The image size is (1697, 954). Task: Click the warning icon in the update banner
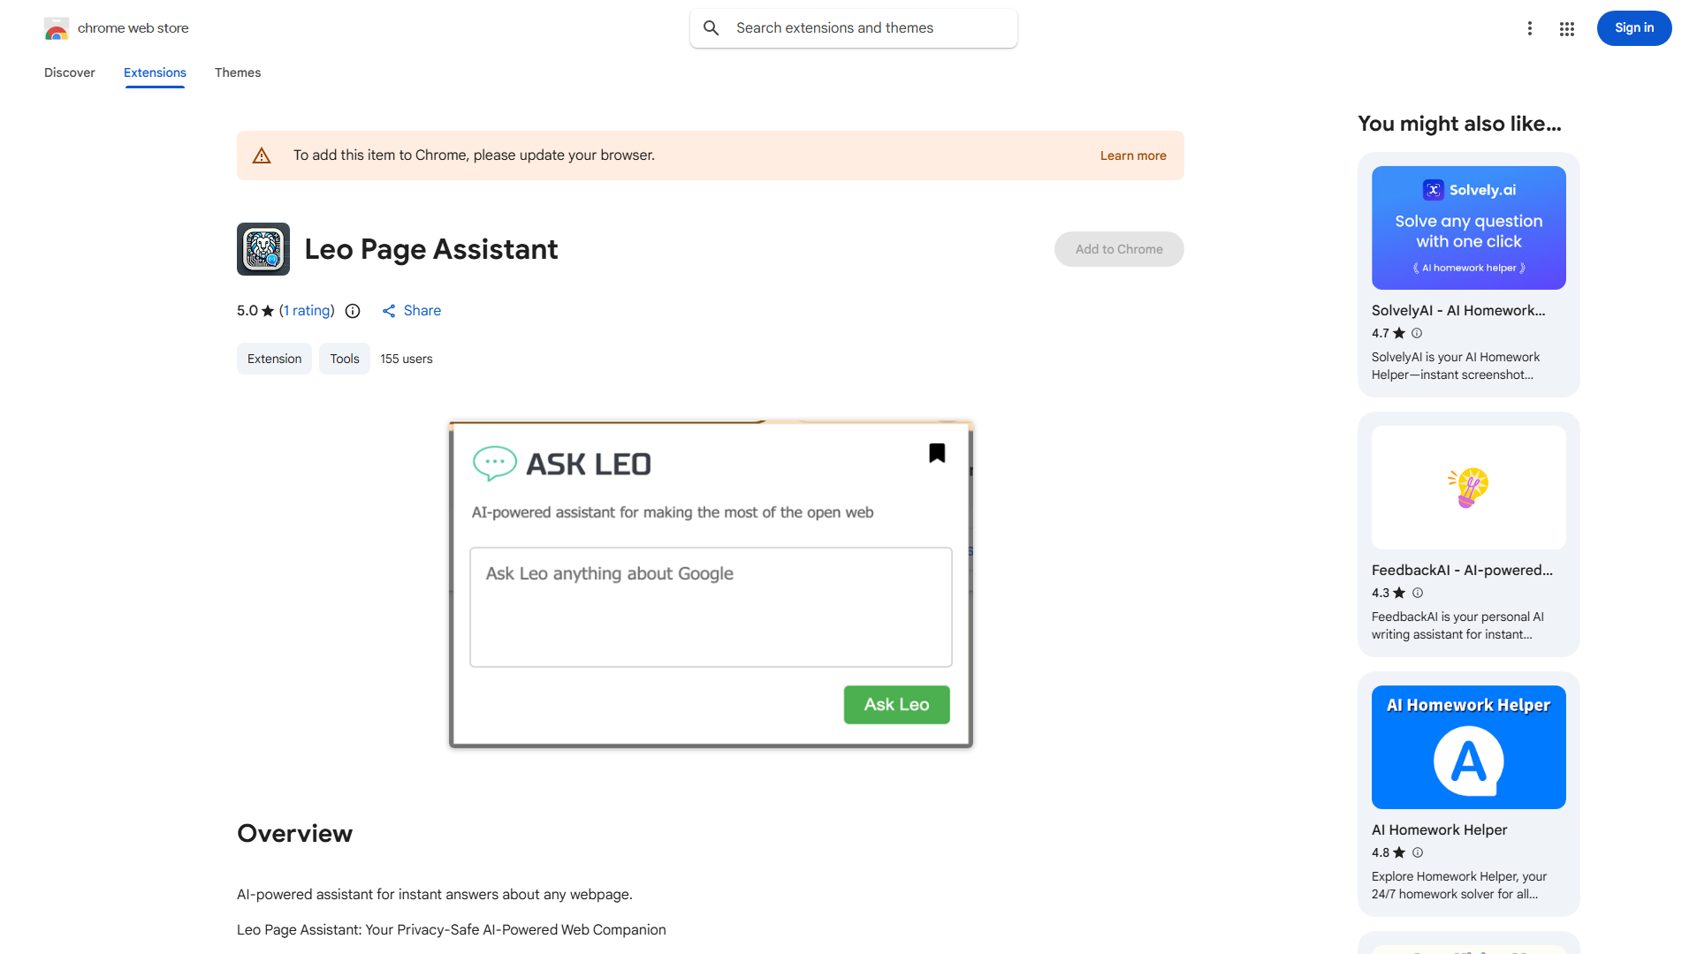(x=262, y=155)
